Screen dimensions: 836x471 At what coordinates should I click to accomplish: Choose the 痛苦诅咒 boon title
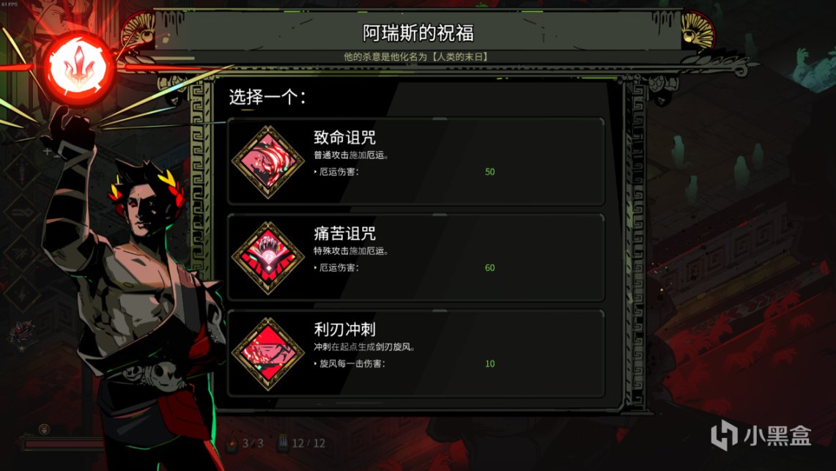[344, 234]
